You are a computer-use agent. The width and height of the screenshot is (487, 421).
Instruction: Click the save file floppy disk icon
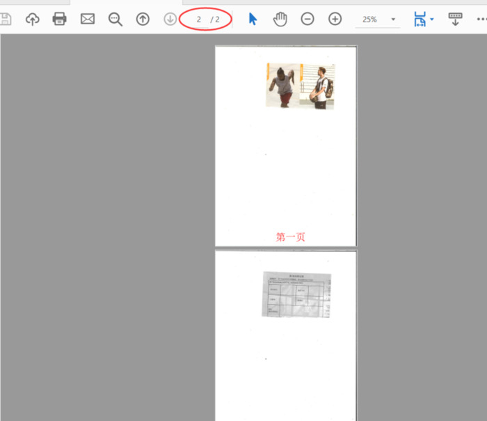click(6, 19)
